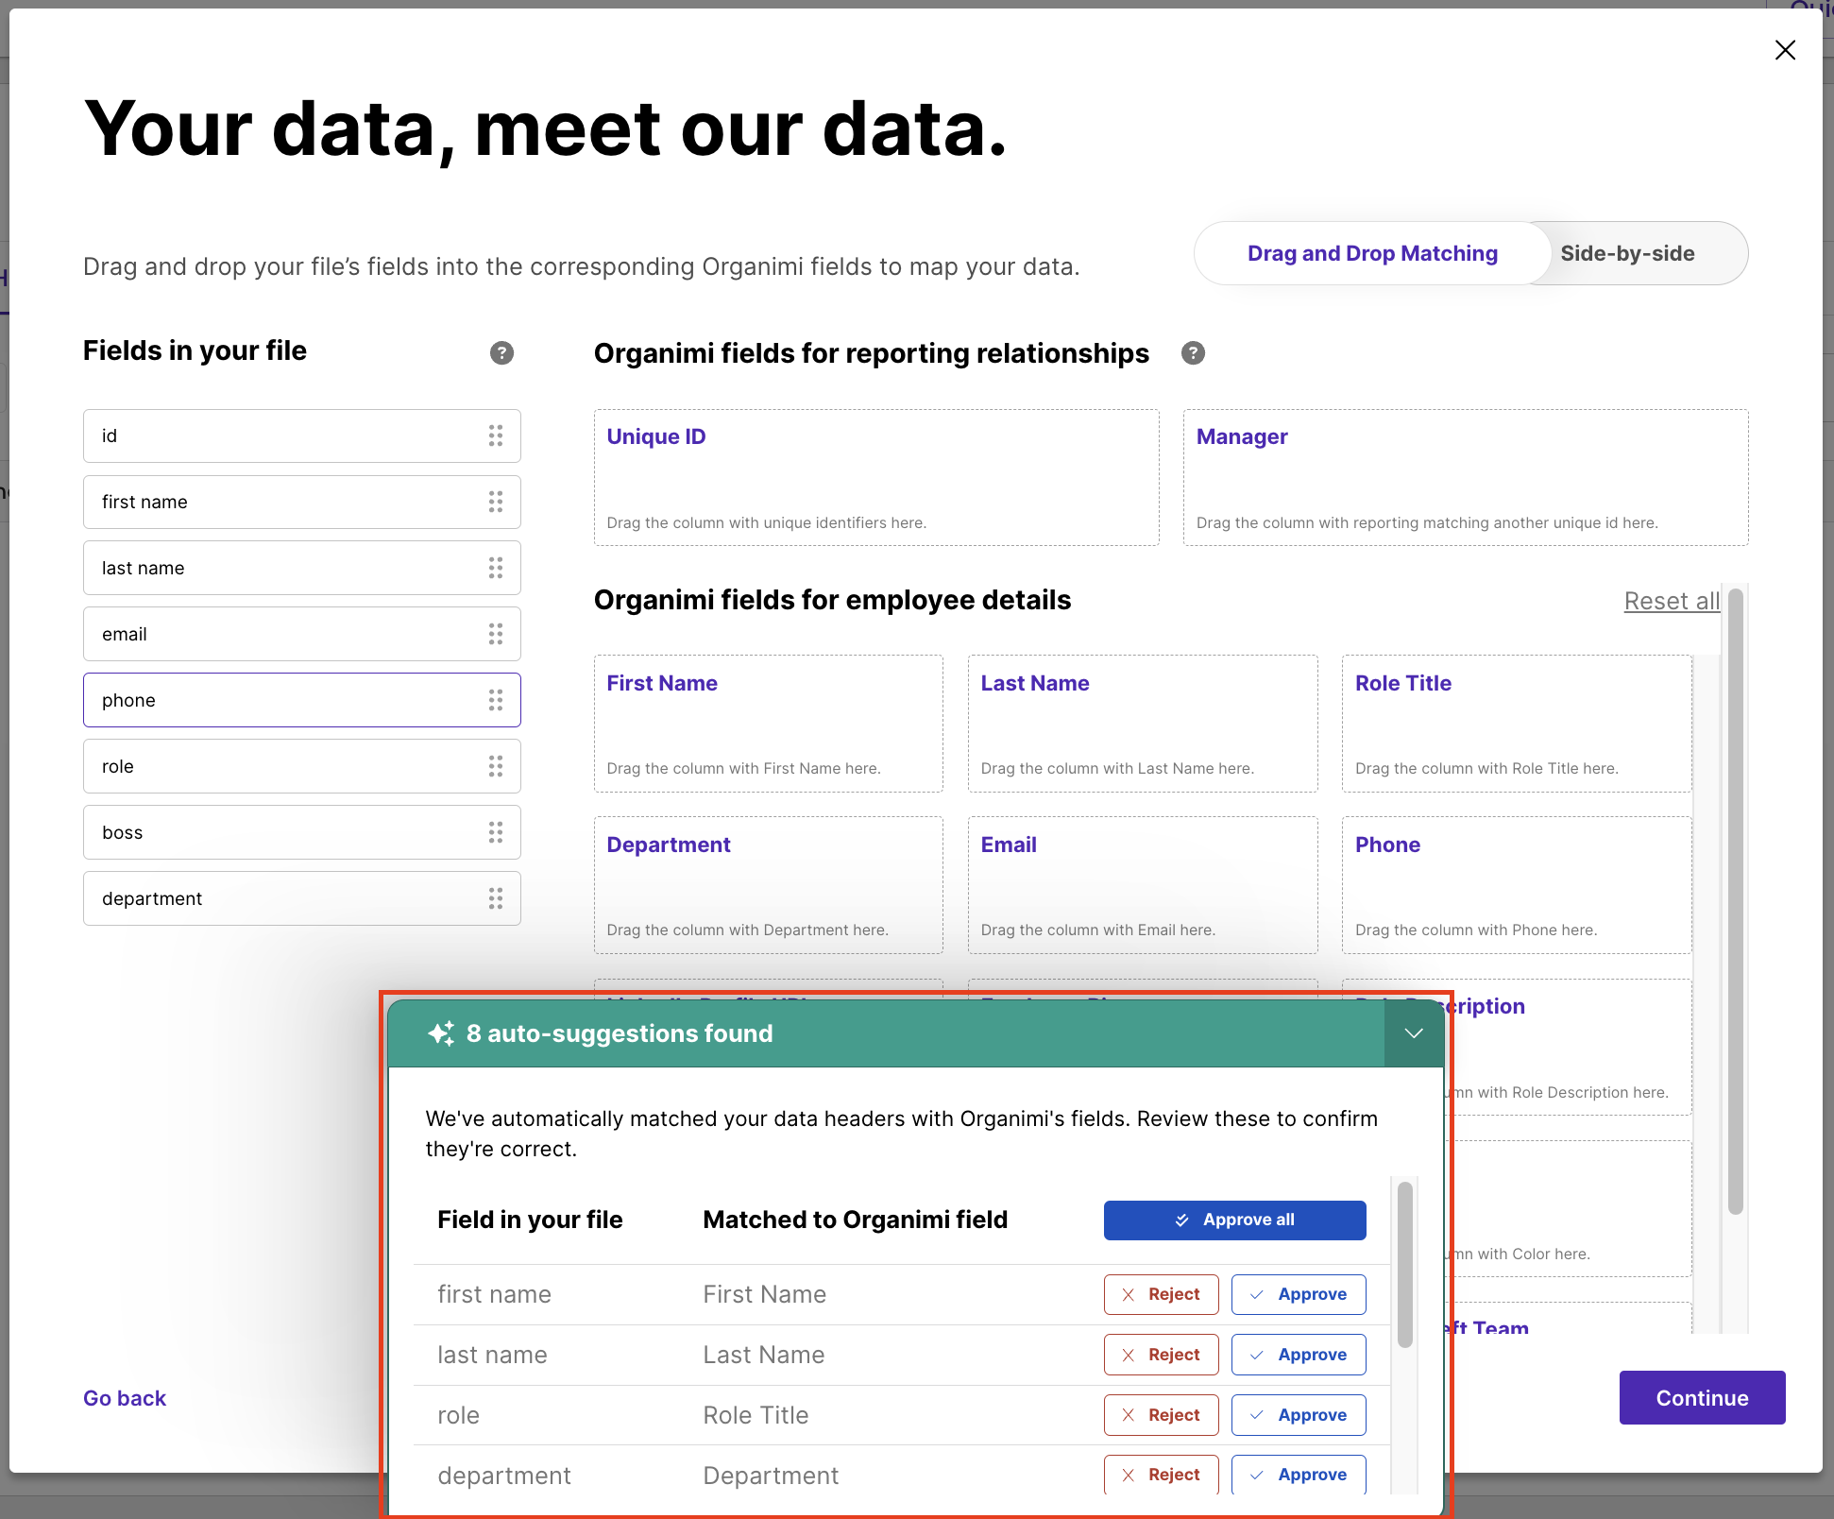The image size is (1834, 1519).
Task: Grab the drag handle of role field
Action: (x=495, y=766)
